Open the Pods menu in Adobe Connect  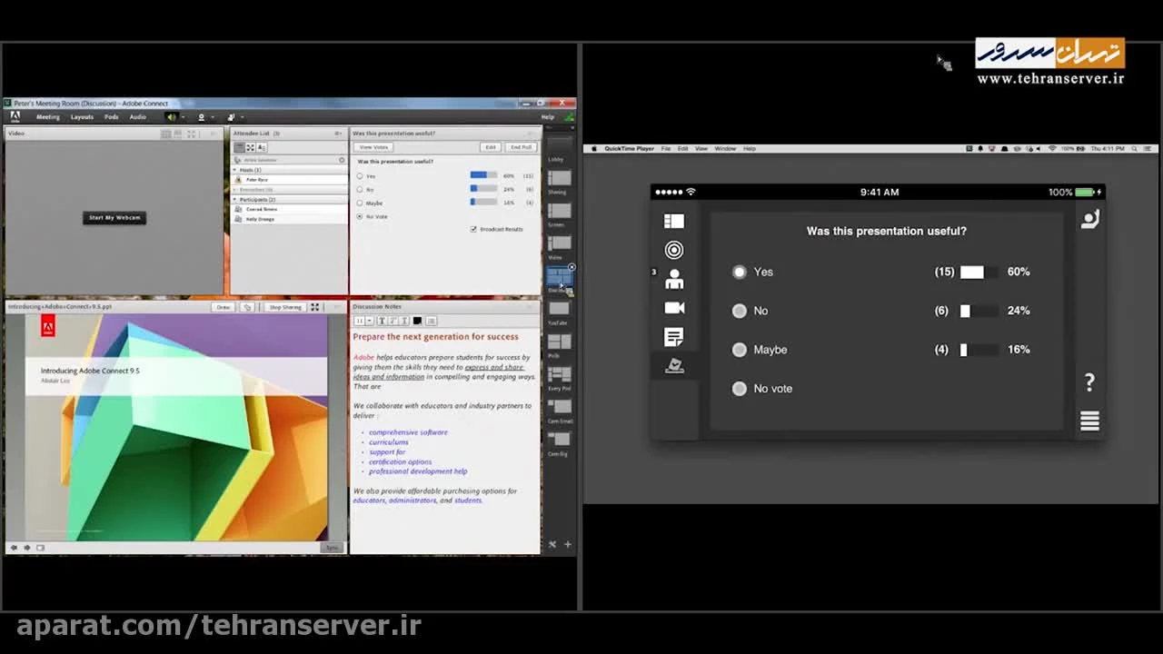click(x=112, y=116)
